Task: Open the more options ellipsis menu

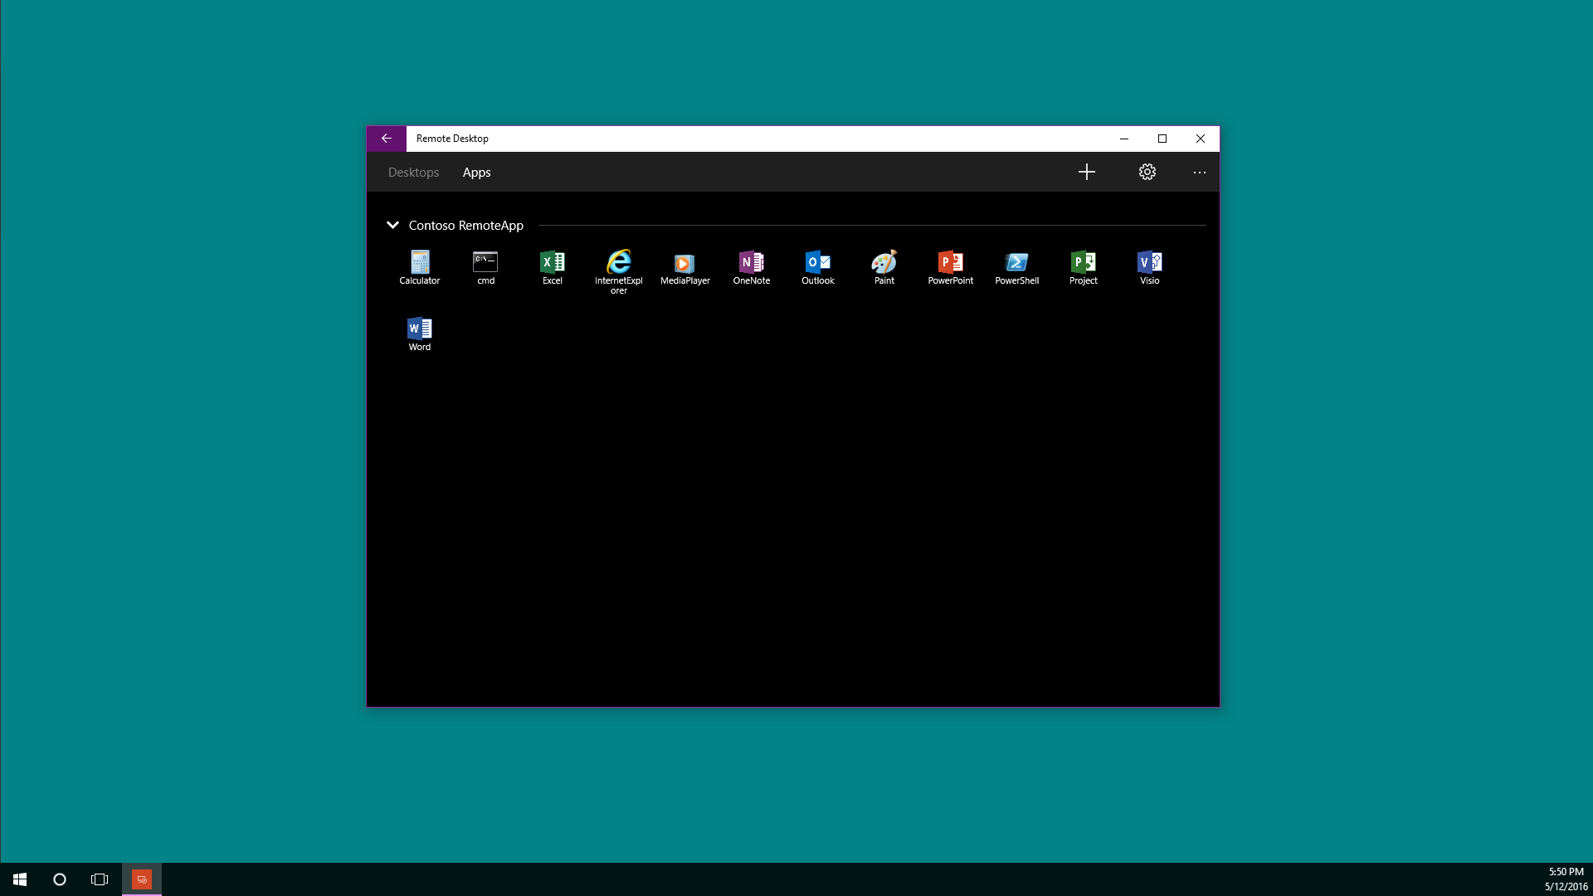Action: tap(1199, 173)
